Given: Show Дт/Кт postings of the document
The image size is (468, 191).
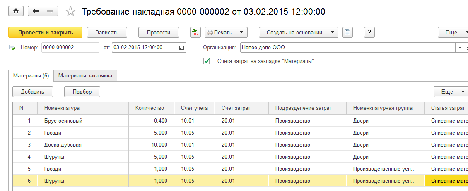Looking at the screenshot, I should tap(195, 32).
